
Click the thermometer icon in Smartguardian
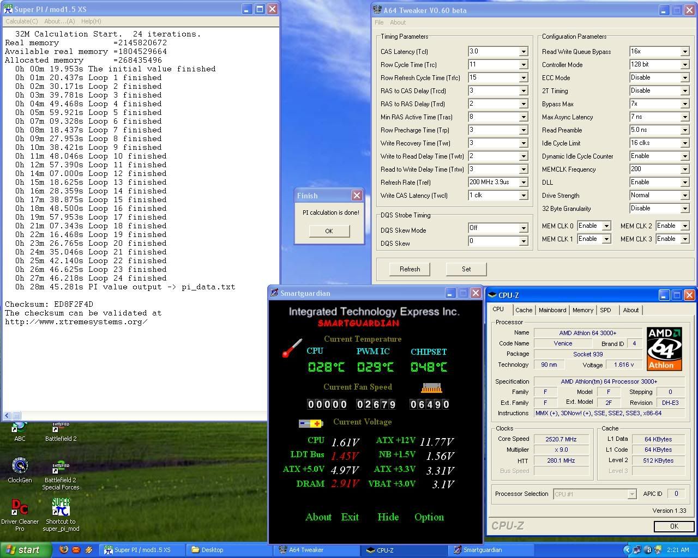(x=292, y=348)
